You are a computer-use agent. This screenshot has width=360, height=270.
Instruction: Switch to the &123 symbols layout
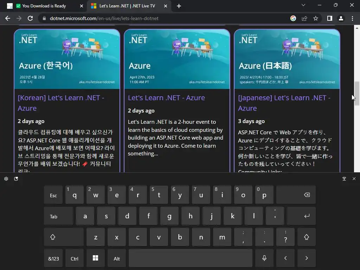[x=53, y=258]
